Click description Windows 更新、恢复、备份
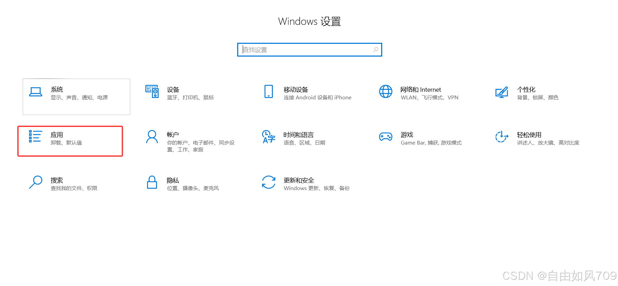 pyautogui.click(x=317, y=188)
